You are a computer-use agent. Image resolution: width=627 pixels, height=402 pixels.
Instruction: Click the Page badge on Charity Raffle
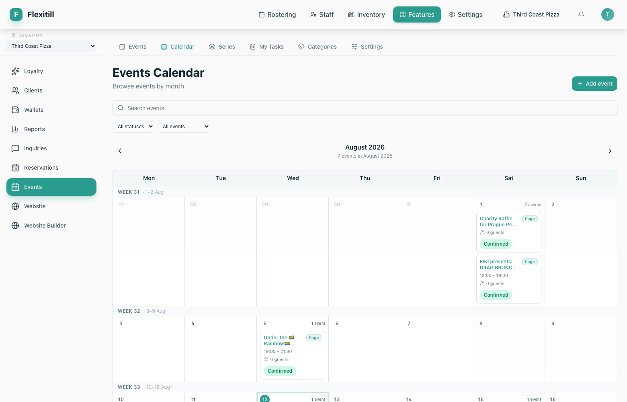pos(530,219)
